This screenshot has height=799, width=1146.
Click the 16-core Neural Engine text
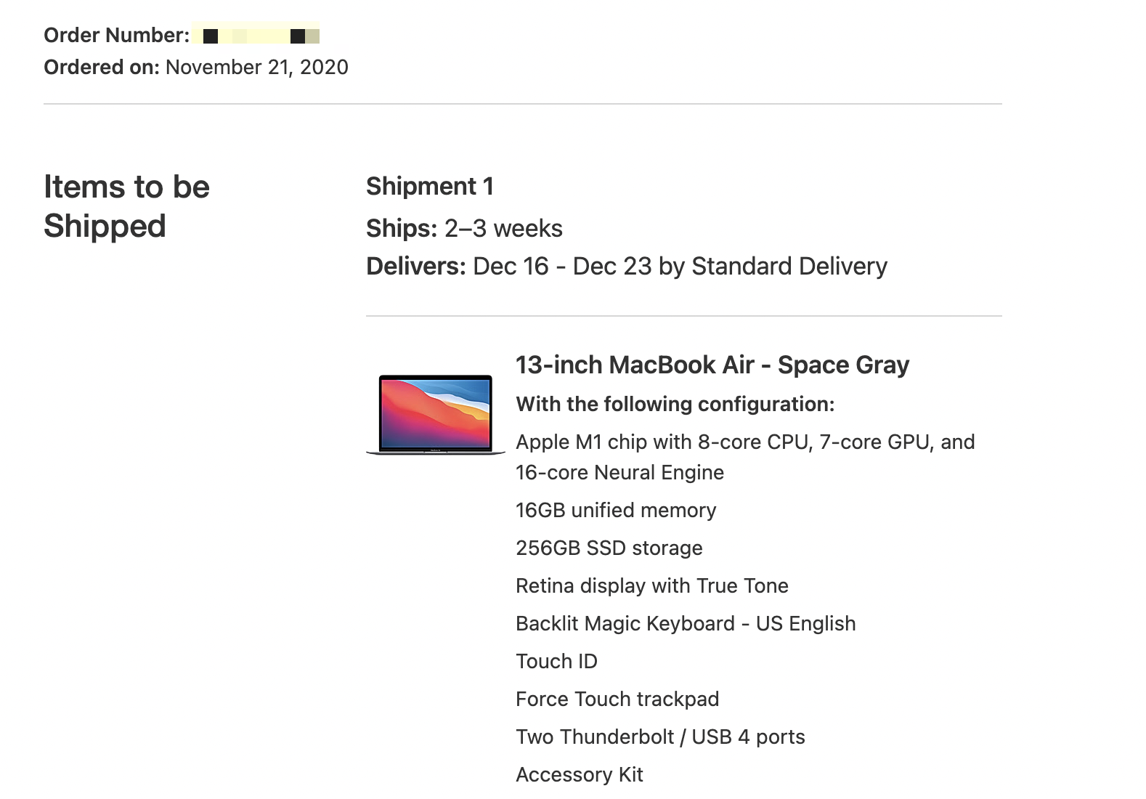click(619, 472)
